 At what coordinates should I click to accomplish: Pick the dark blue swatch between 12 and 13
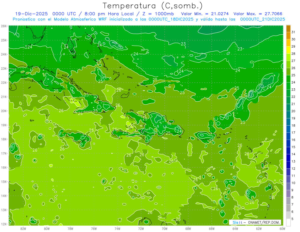point(288,165)
